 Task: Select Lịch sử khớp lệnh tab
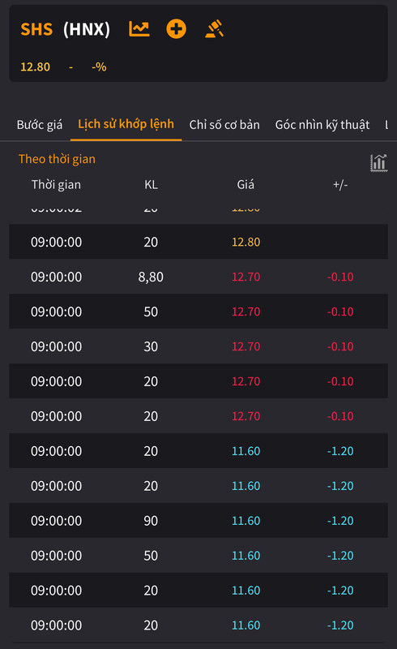[126, 124]
